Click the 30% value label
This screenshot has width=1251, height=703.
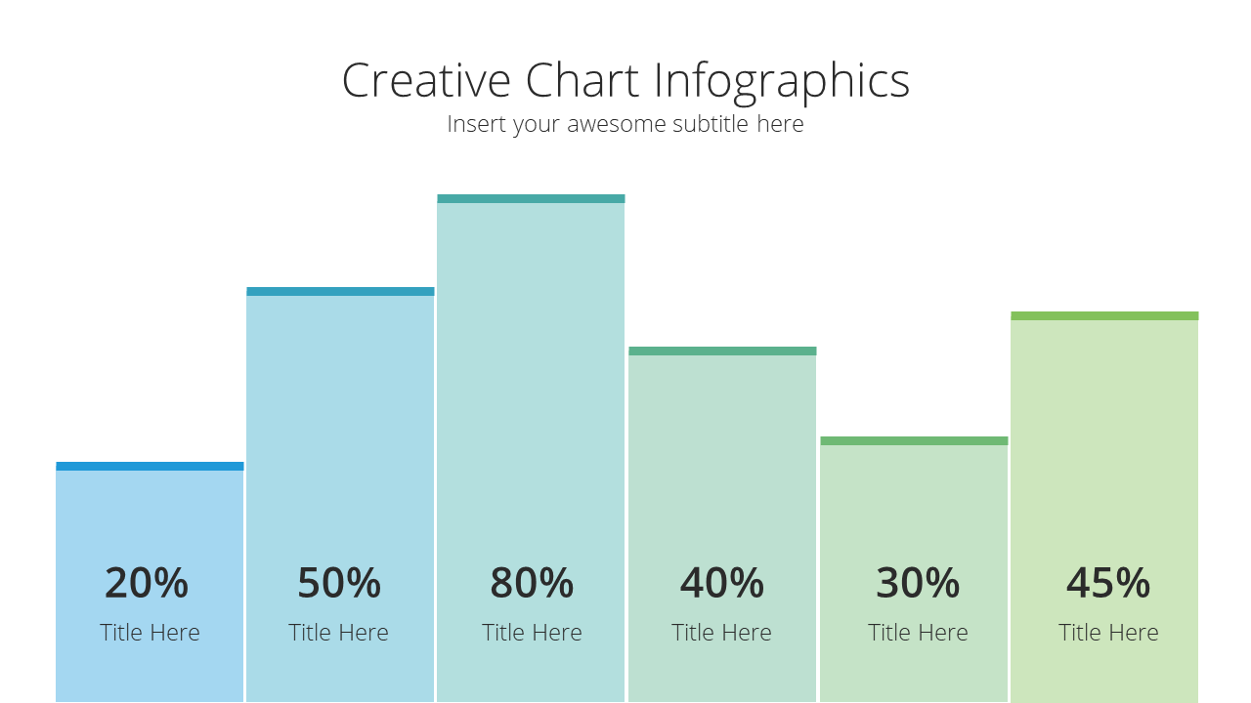(x=918, y=583)
